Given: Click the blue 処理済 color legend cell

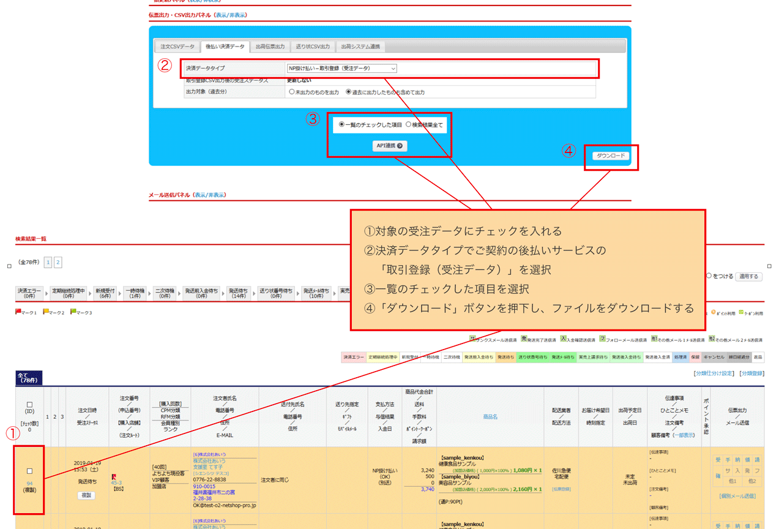Looking at the screenshot, I should pos(680,356).
